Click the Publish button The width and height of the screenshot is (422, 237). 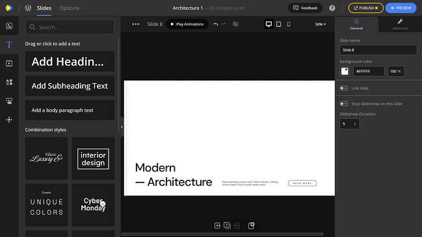[365, 8]
